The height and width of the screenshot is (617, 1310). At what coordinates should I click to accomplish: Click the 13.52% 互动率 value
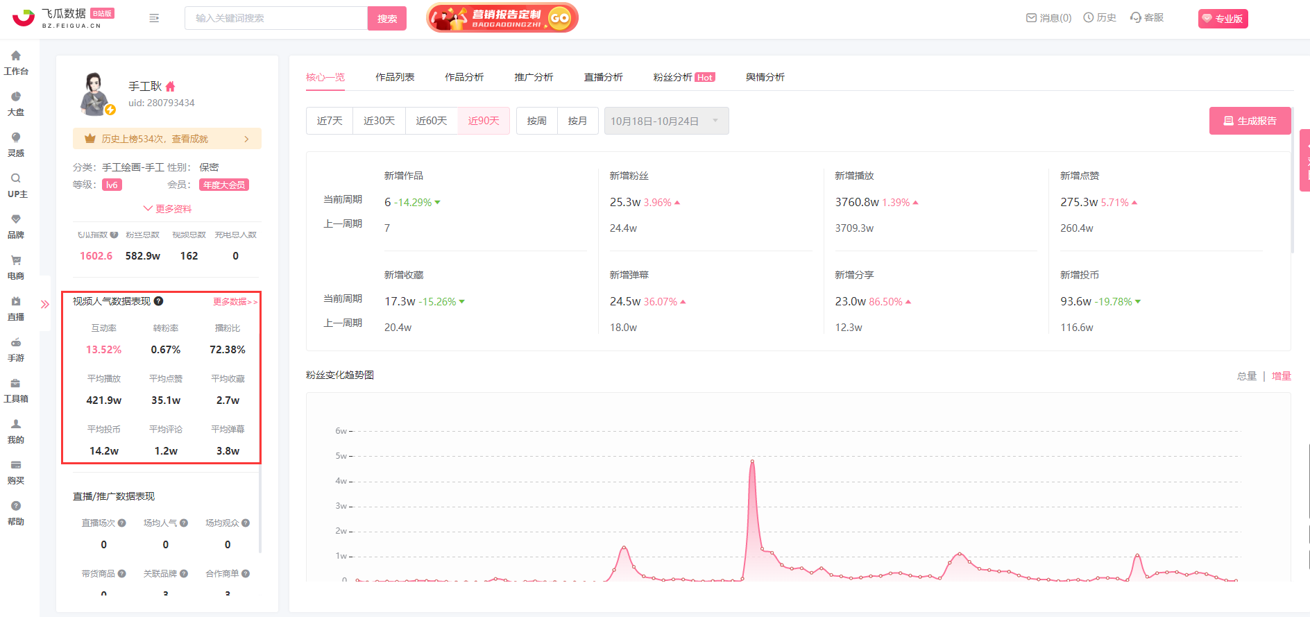(x=103, y=350)
